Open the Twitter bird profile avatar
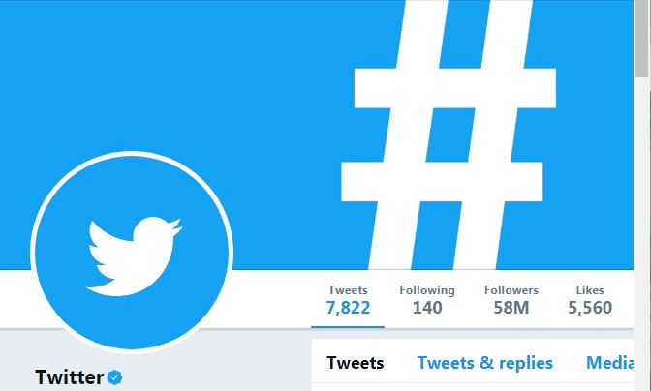Image resolution: width=651 pixels, height=391 pixels. click(132, 252)
